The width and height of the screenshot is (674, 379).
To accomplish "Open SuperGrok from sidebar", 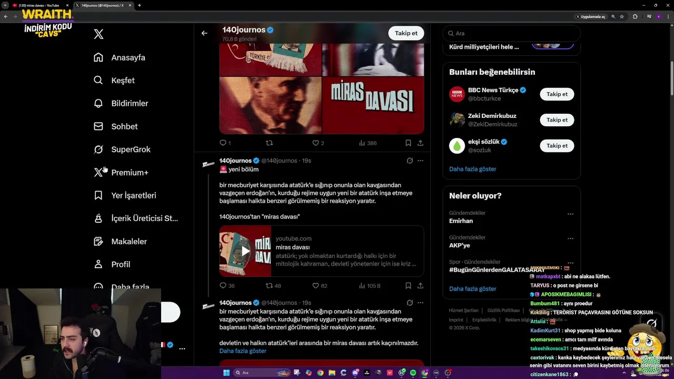I will 122,149.
